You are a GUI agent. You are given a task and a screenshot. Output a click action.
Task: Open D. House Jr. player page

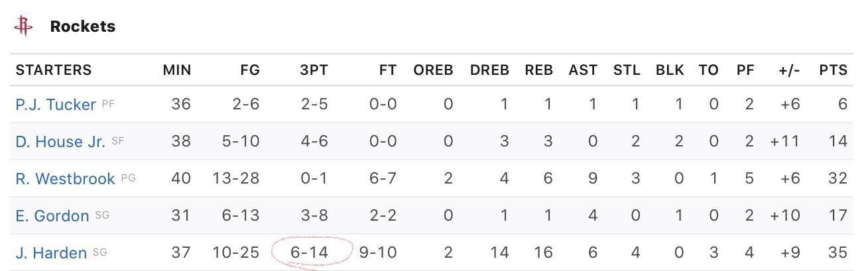(60, 142)
